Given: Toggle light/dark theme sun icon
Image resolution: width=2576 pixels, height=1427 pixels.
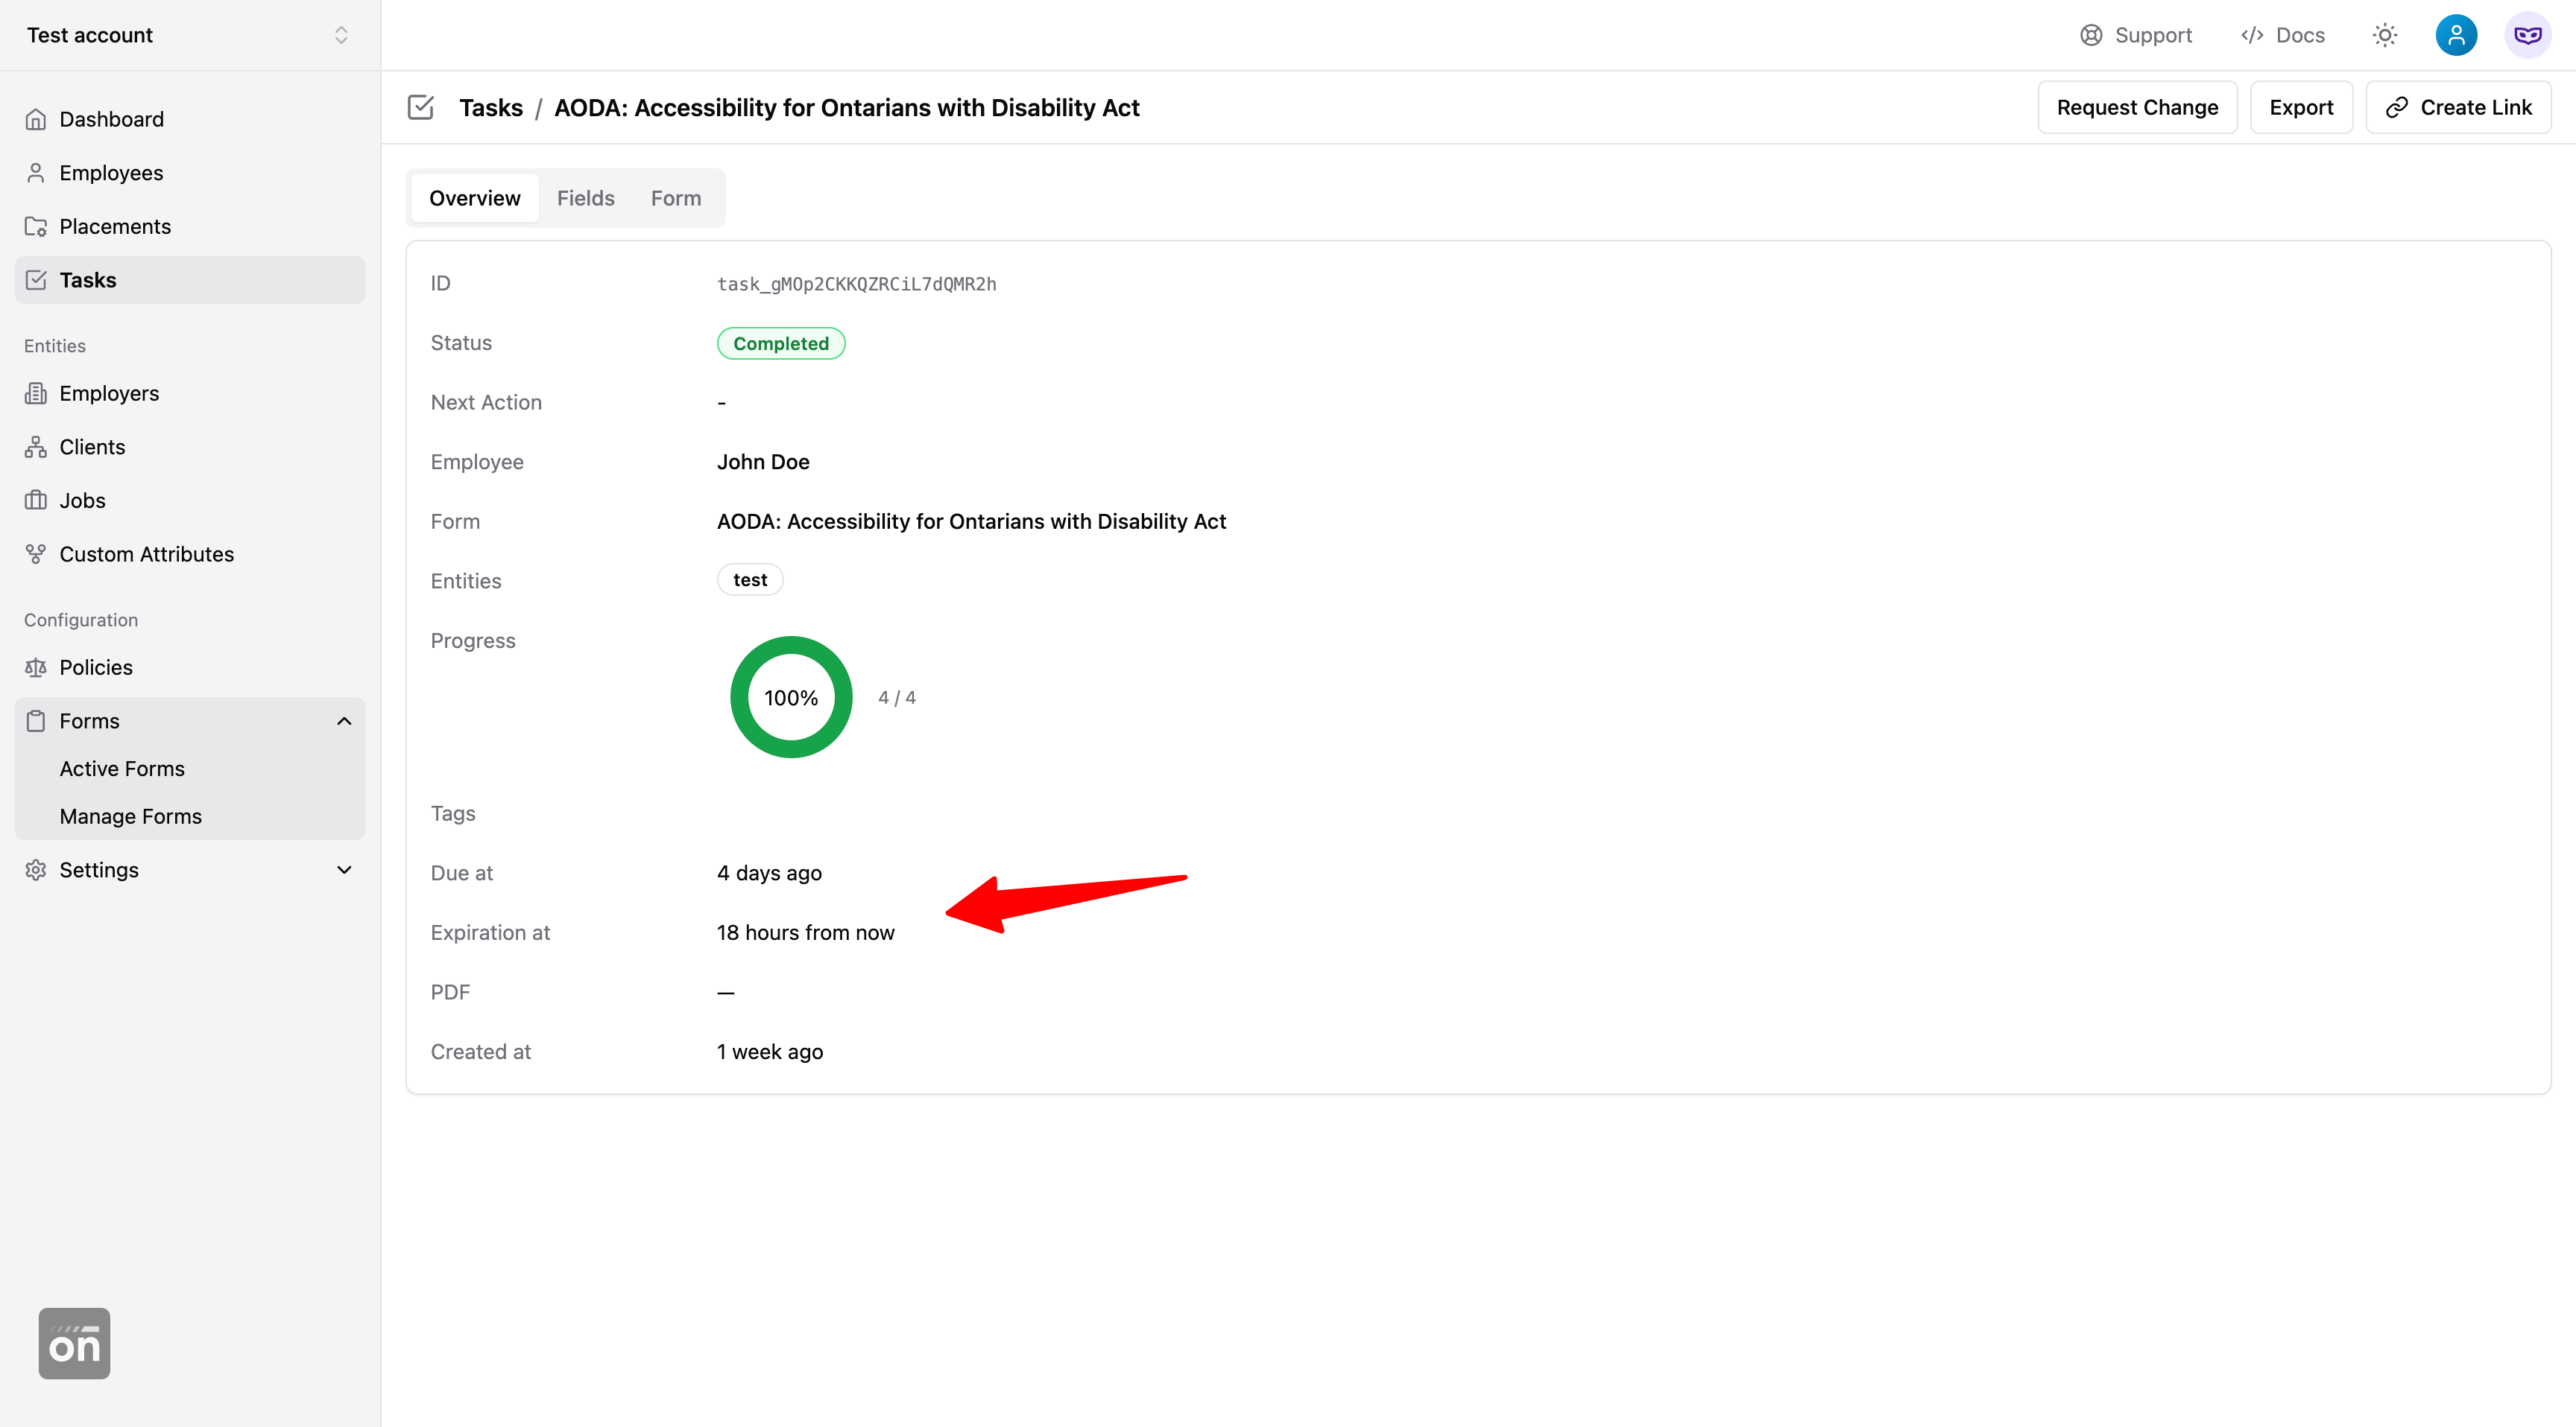Looking at the screenshot, I should (2385, 35).
